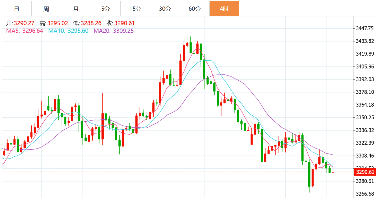The width and height of the screenshot is (376, 198).
Task: Click the active orange 4时 tab
Action: [224, 9]
